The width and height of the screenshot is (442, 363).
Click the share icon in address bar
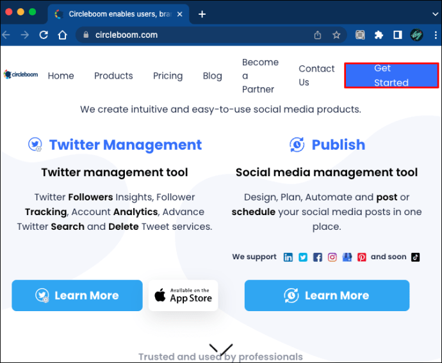point(318,35)
